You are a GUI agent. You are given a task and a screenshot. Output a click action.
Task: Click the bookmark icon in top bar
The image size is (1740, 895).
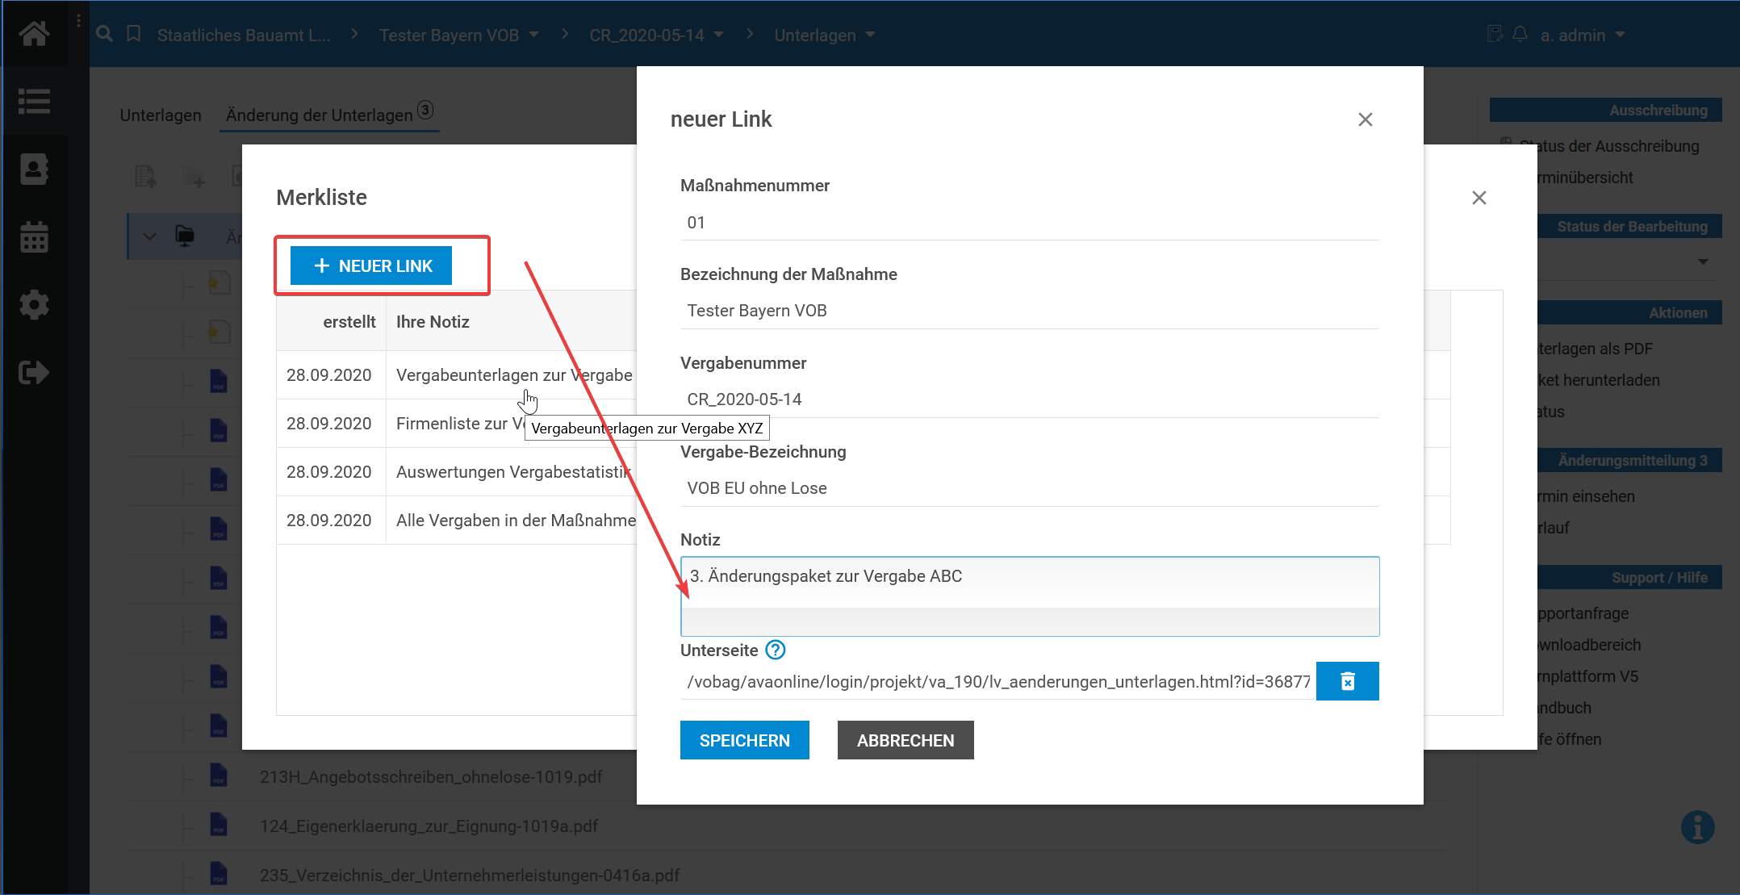134,34
